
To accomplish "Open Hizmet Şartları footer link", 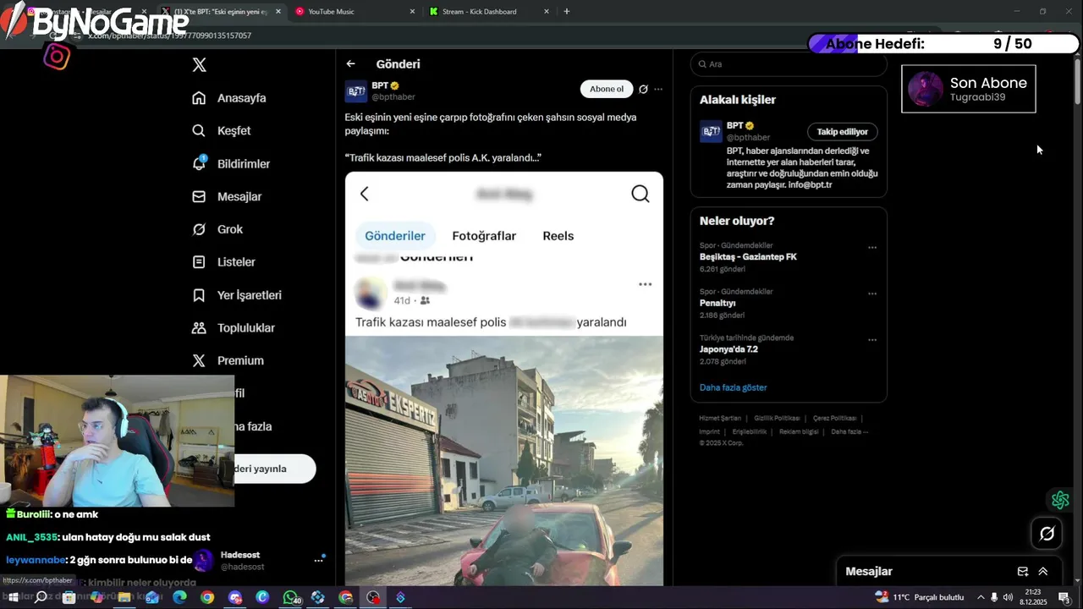I will [x=720, y=418].
